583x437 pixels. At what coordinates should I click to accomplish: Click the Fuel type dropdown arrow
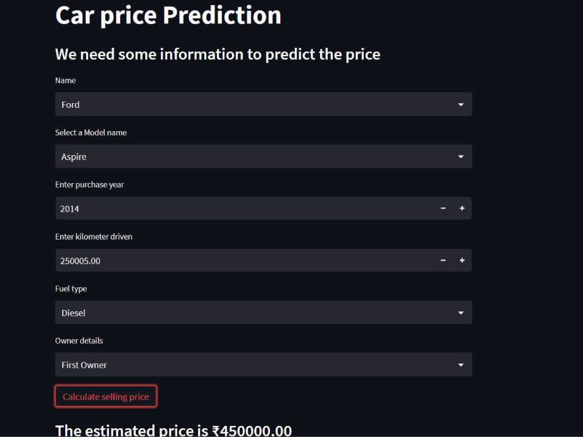(461, 313)
